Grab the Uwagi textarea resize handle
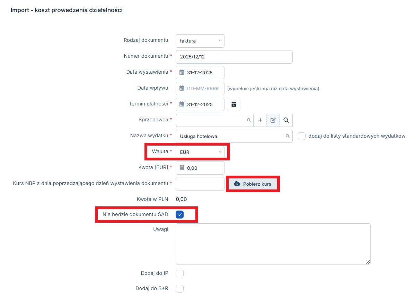Viewport: 414px width, 297px height. point(368,262)
